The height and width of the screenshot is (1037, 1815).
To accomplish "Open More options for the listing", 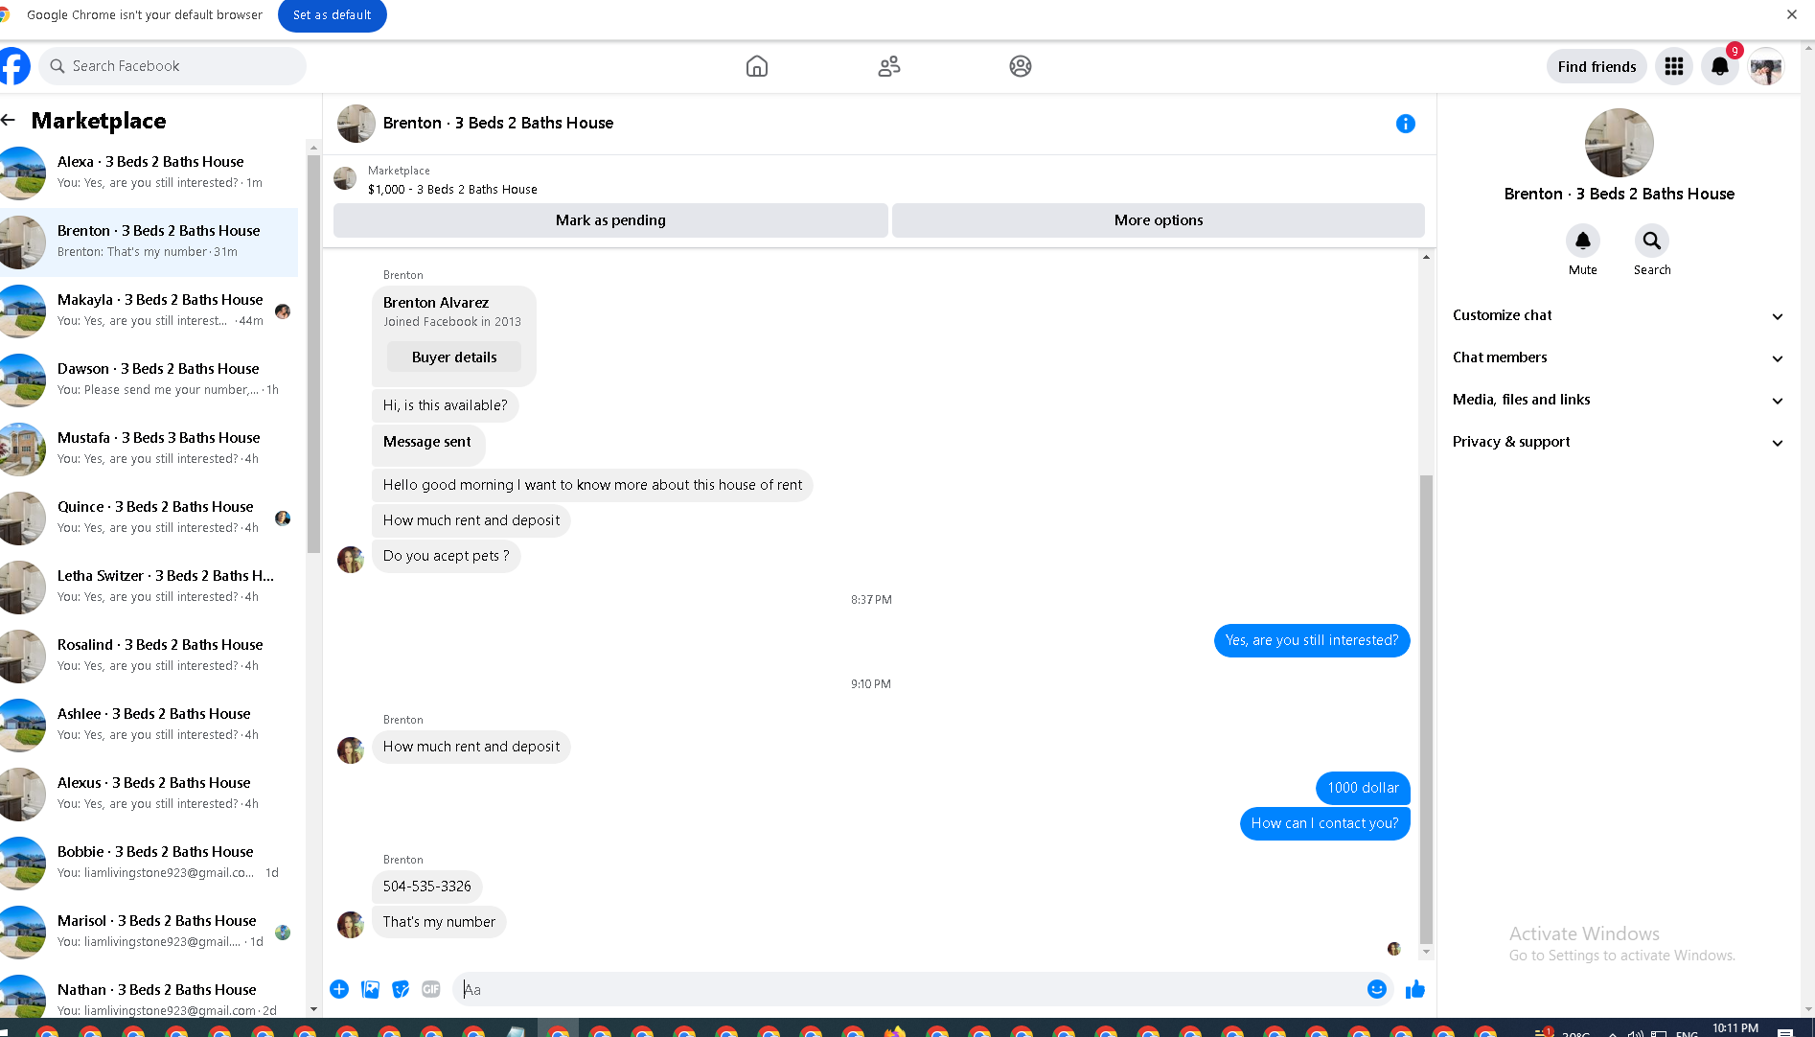I will pos(1159,220).
